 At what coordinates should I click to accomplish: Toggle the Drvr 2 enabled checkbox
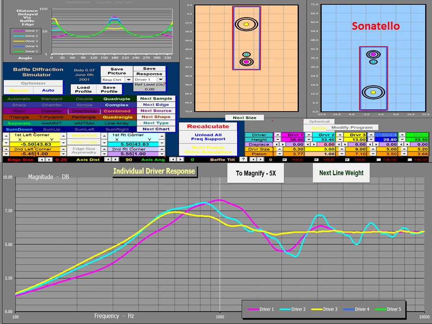tap(316, 159)
